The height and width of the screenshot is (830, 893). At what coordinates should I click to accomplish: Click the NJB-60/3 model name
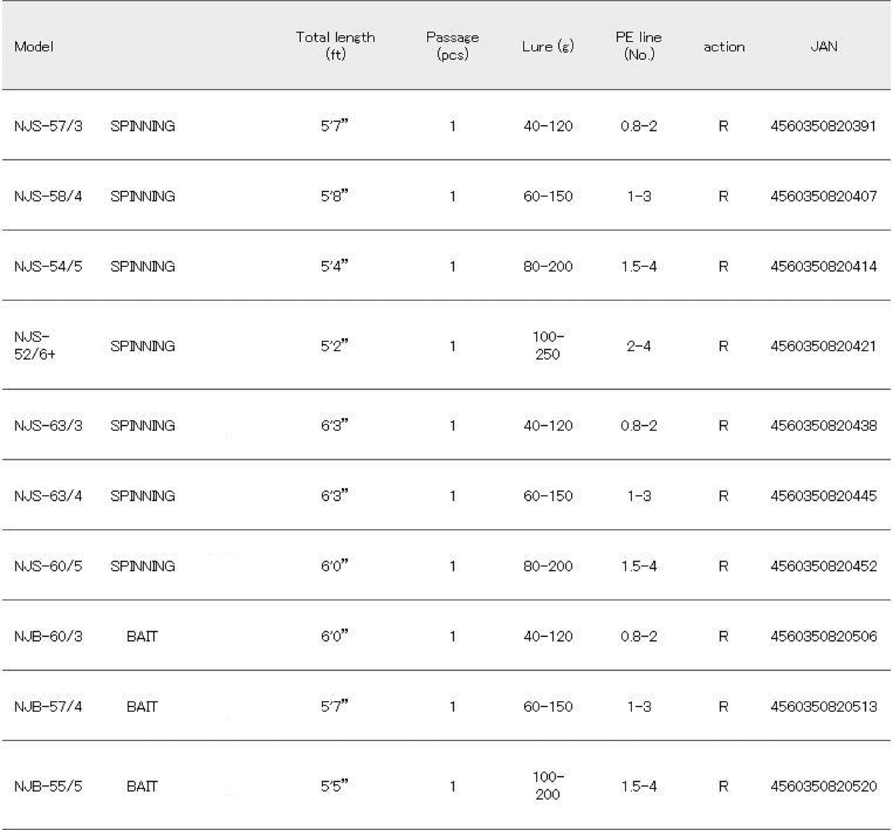(48, 637)
